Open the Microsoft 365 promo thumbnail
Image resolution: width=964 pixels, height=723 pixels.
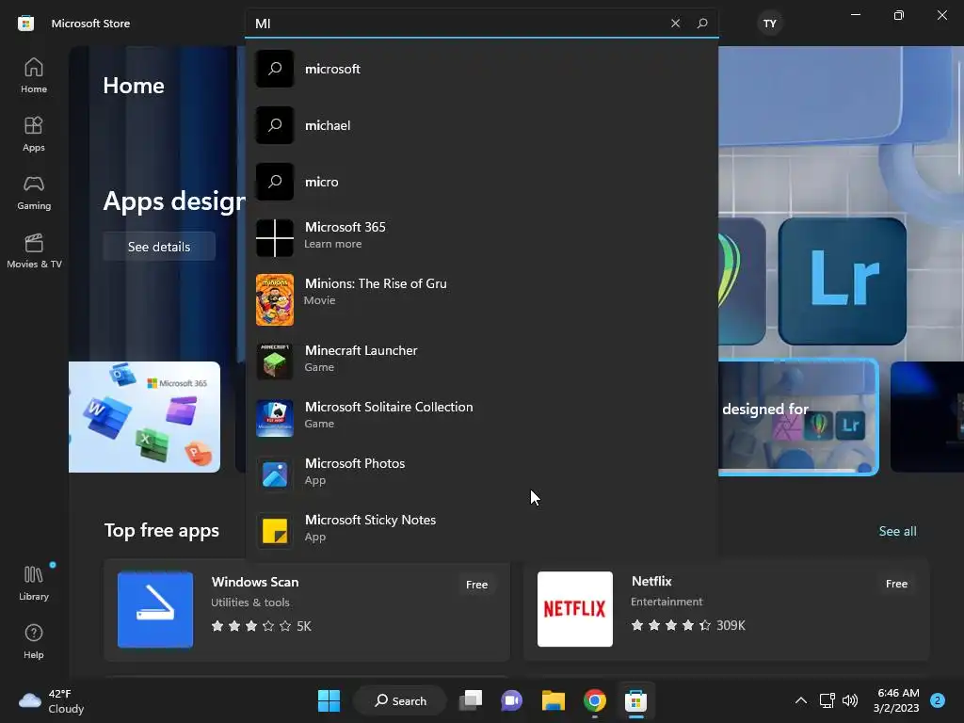144,417
